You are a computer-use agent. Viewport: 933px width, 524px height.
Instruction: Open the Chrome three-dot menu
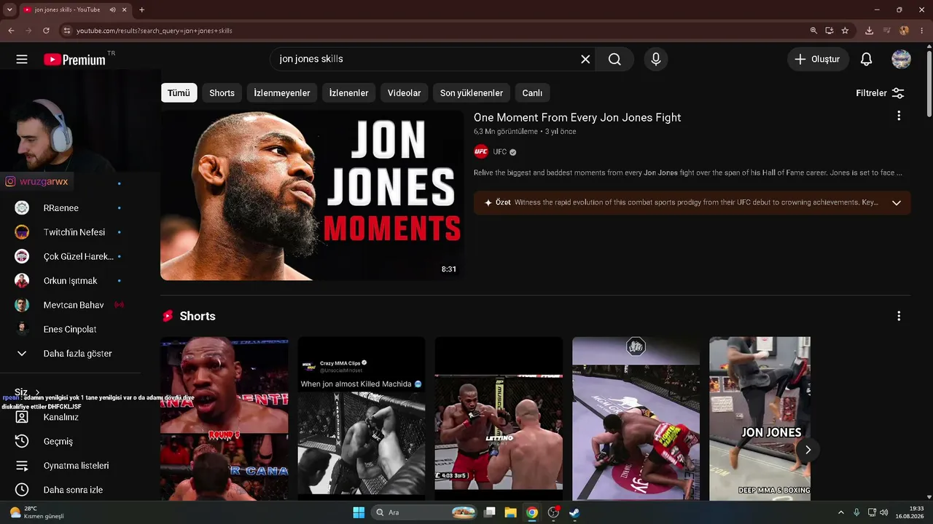click(x=922, y=31)
